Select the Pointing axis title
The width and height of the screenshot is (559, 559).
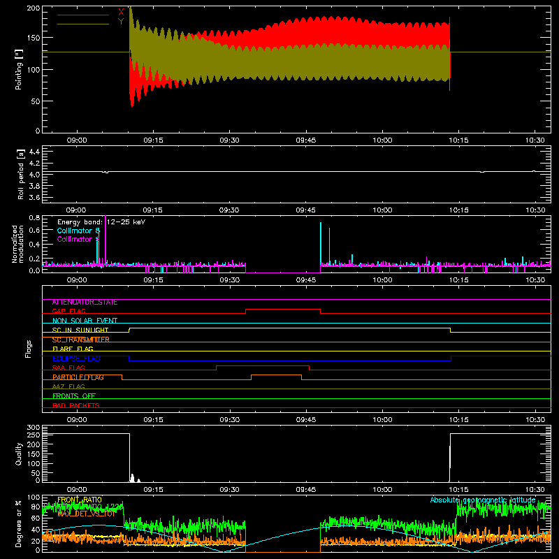pyautogui.click(x=19, y=69)
